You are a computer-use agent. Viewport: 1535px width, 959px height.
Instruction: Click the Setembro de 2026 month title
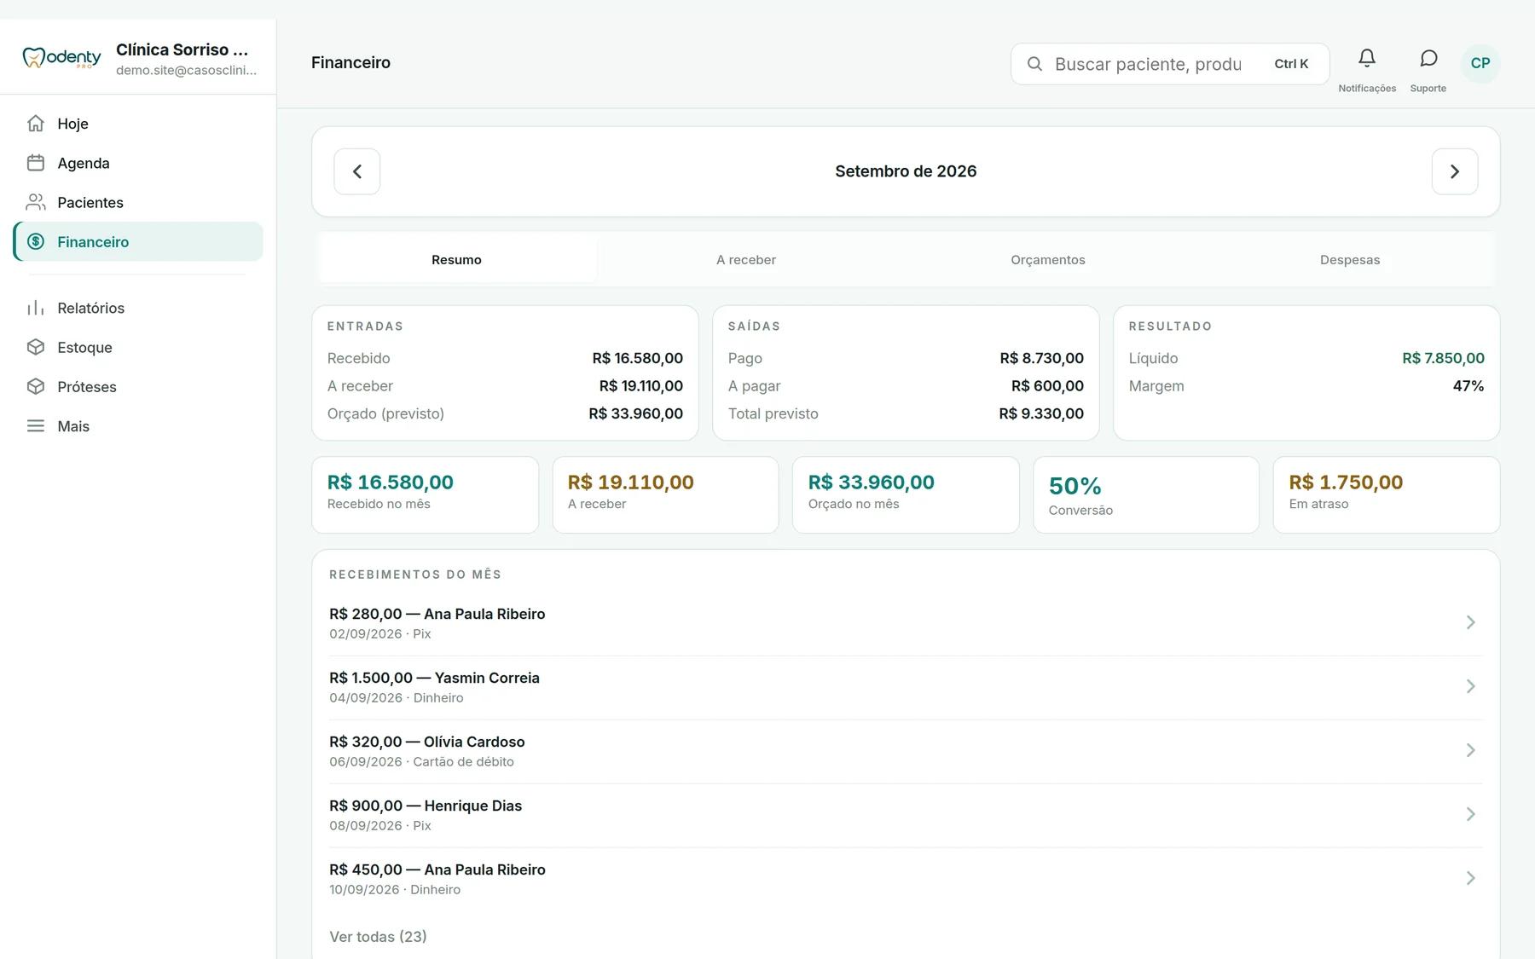(x=906, y=171)
